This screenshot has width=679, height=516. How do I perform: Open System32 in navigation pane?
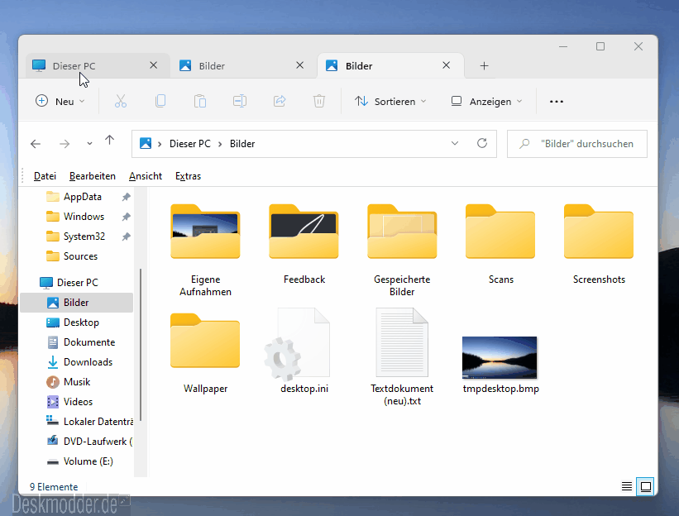[x=84, y=236]
